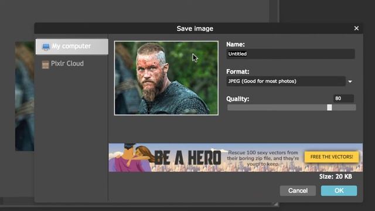Select My computer save location
375x211 pixels.
[71, 46]
